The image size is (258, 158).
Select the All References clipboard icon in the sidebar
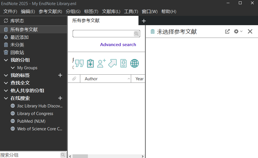pyautogui.click(x=6, y=29)
